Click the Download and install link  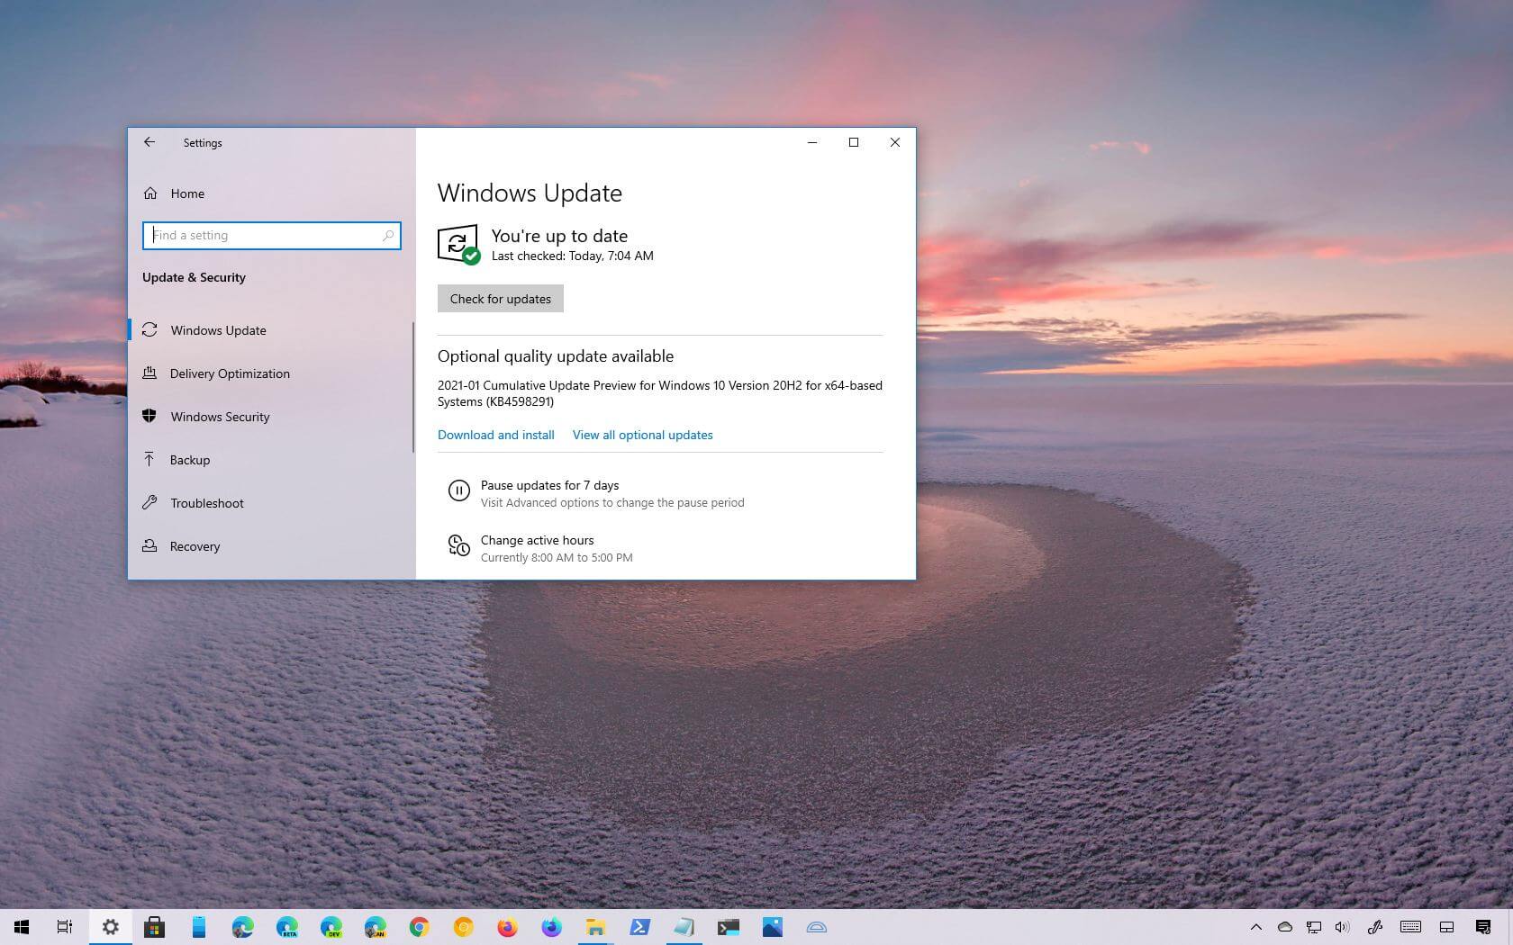(495, 435)
